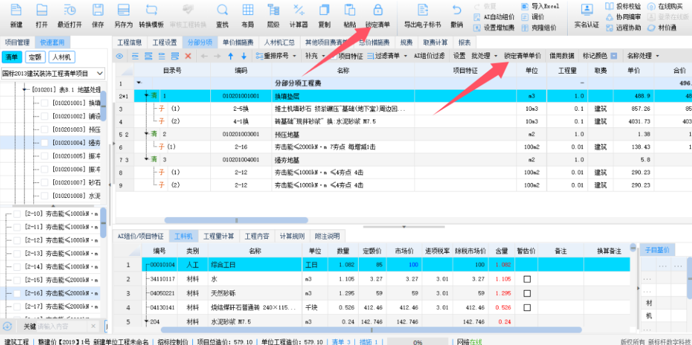Screen dimensions: 692x345
Task: Click the 实名认证 icon
Action: [x=586, y=11]
